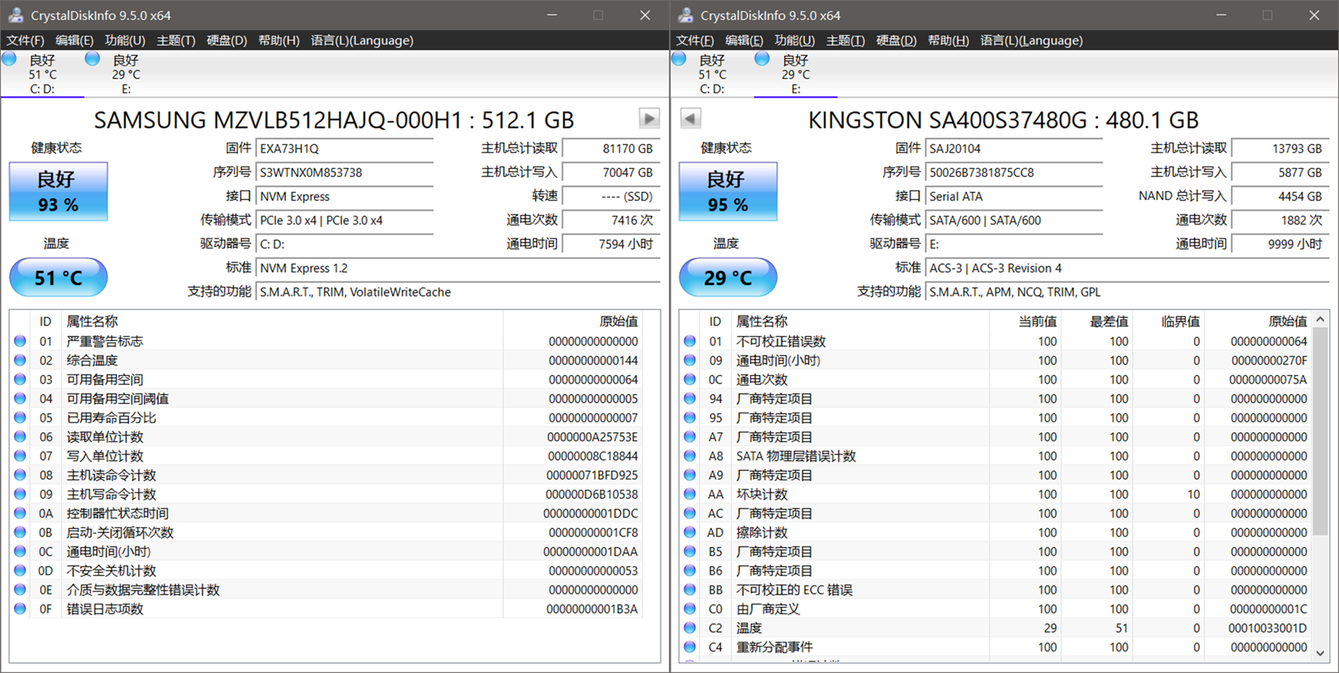Click scroll up arrow in Kingston SMART list

pyautogui.click(x=1320, y=319)
